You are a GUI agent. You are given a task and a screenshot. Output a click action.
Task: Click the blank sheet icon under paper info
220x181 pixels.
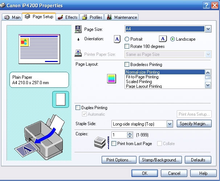pyautogui.click(x=61, y=99)
